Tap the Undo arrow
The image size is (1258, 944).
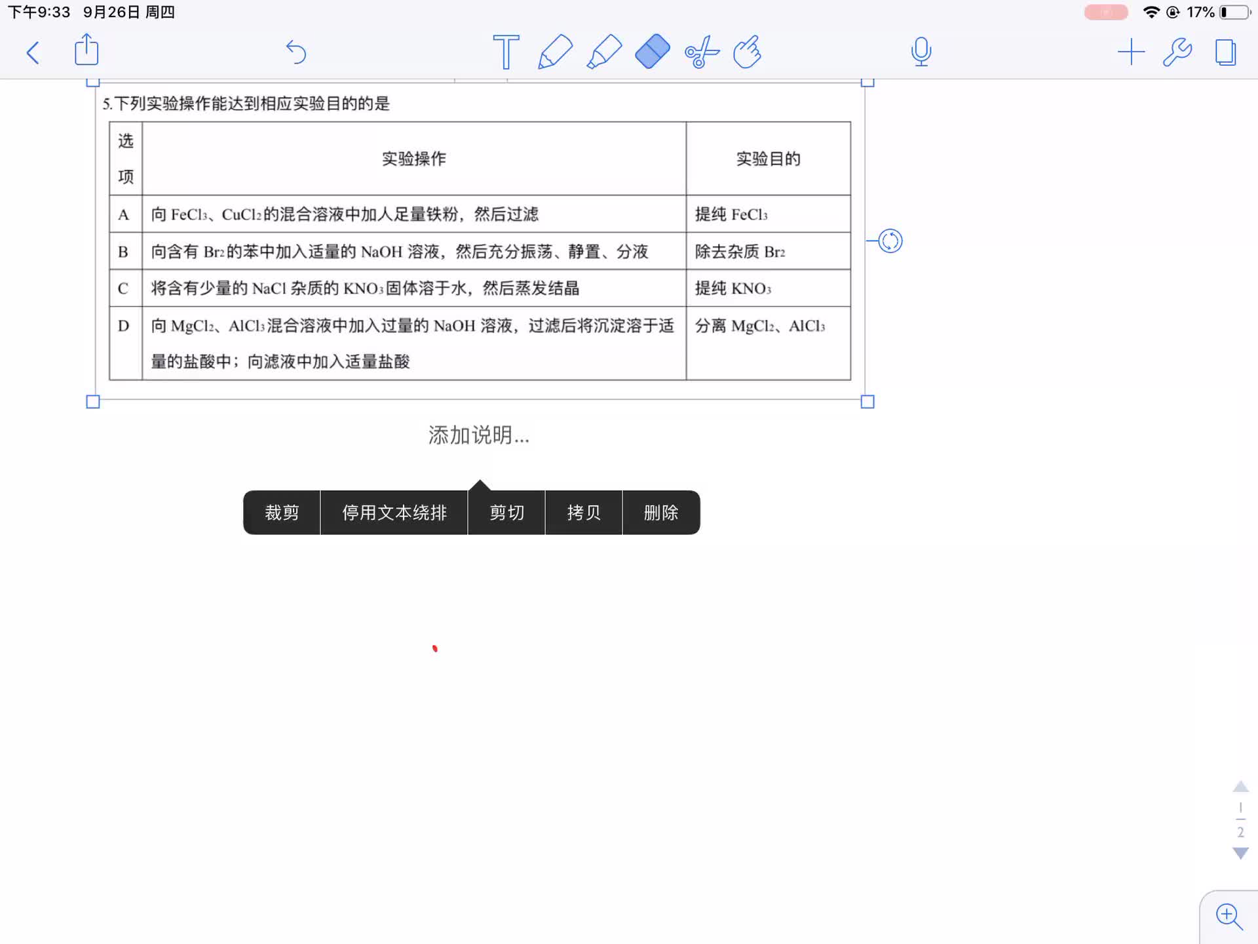point(296,52)
